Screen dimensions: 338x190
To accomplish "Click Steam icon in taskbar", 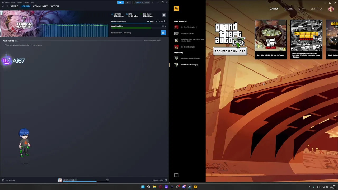I will point(189,187).
